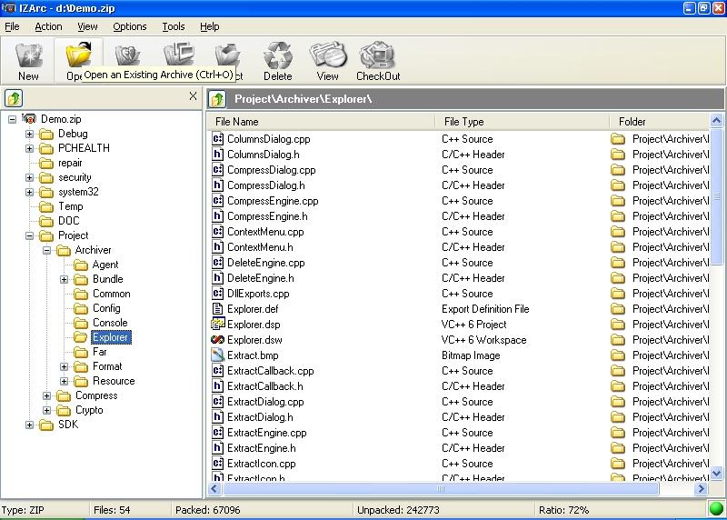Select the Config folder in tree

click(x=106, y=308)
